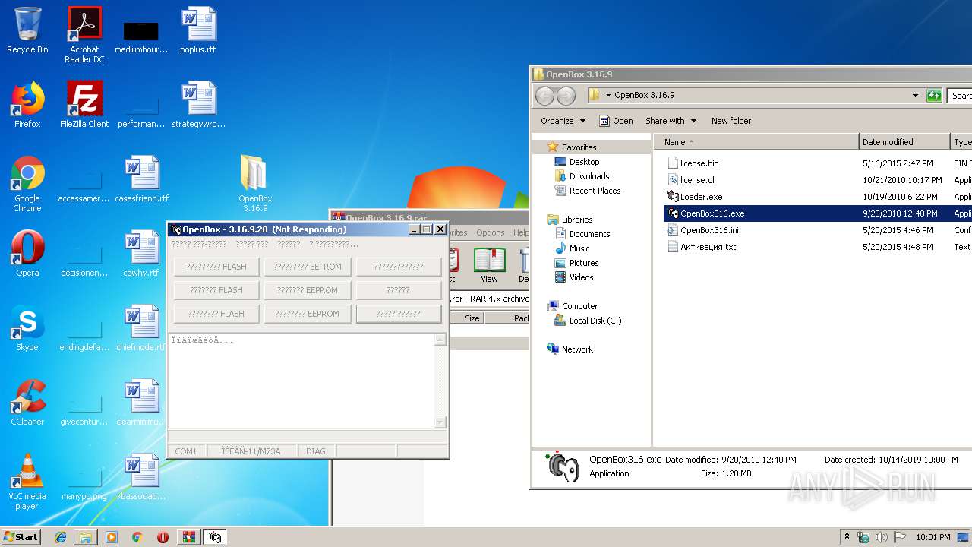Open the '????? ???-?????' menu in OpenBox
The width and height of the screenshot is (972, 547).
199,244
